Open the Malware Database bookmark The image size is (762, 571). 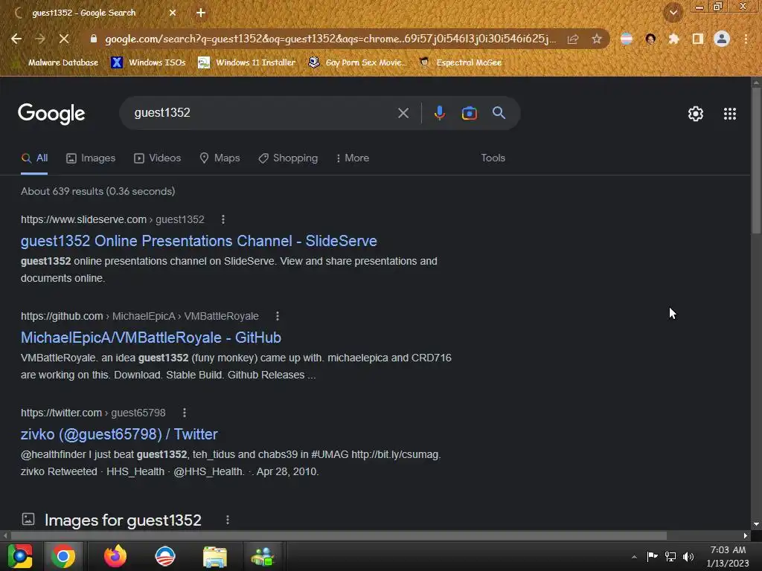pyautogui.click(x=57, y=62)
